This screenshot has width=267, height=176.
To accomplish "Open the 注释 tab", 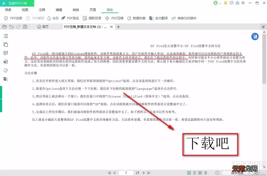I will point(42,10).
